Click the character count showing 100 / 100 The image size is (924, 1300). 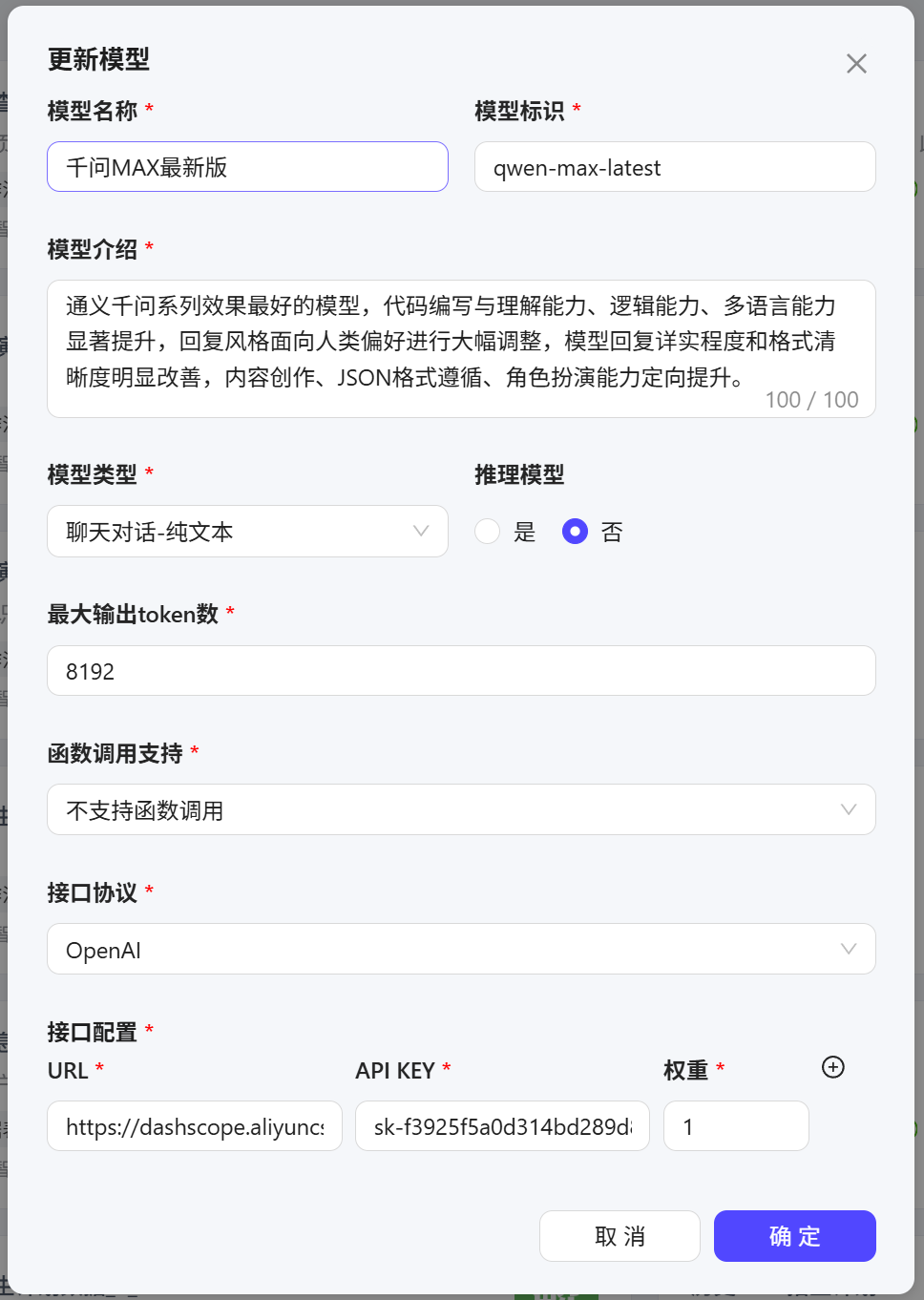[811, 399]
